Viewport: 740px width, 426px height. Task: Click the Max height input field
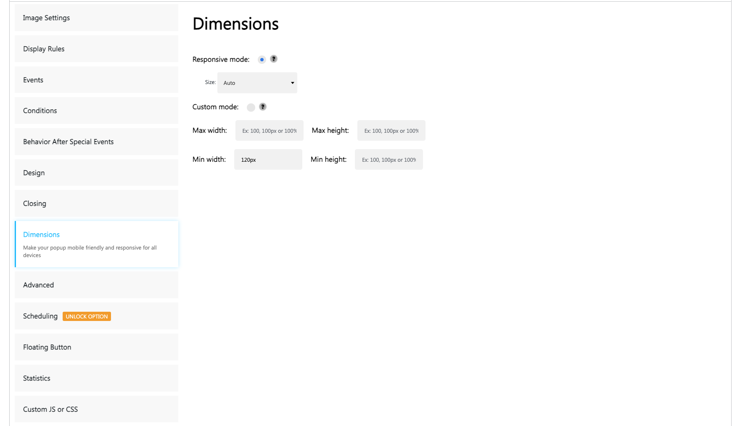(x=391, y=131)
